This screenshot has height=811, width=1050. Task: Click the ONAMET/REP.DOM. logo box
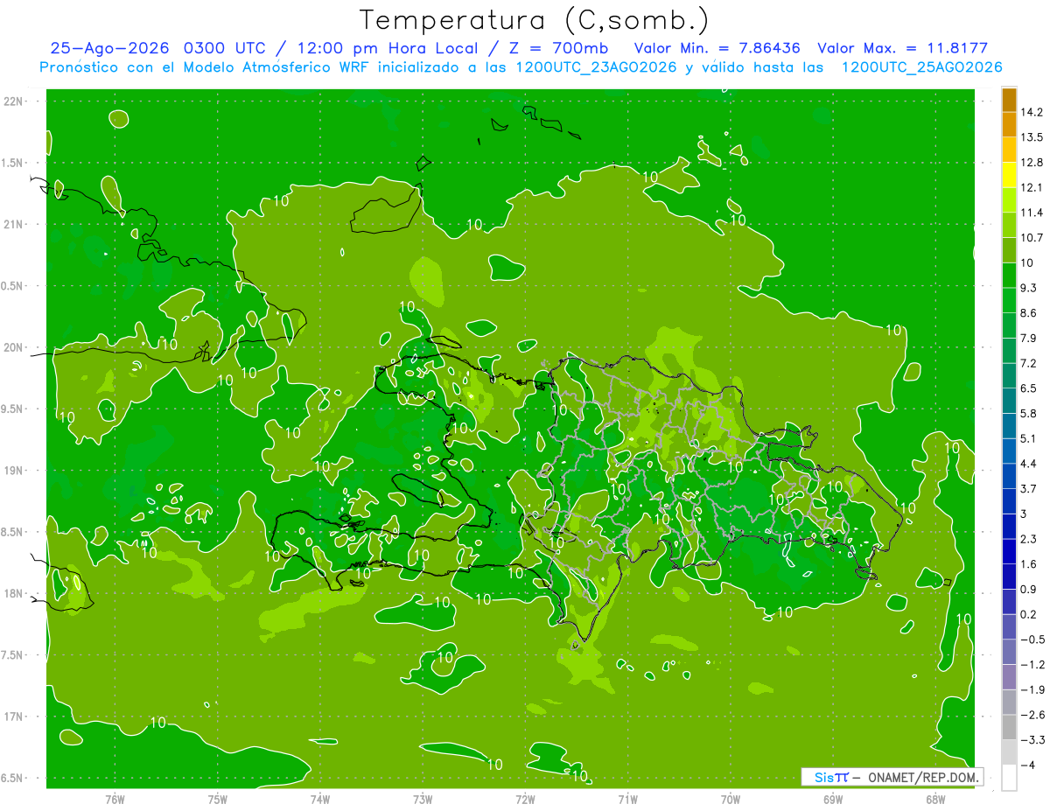click(892, 777)
